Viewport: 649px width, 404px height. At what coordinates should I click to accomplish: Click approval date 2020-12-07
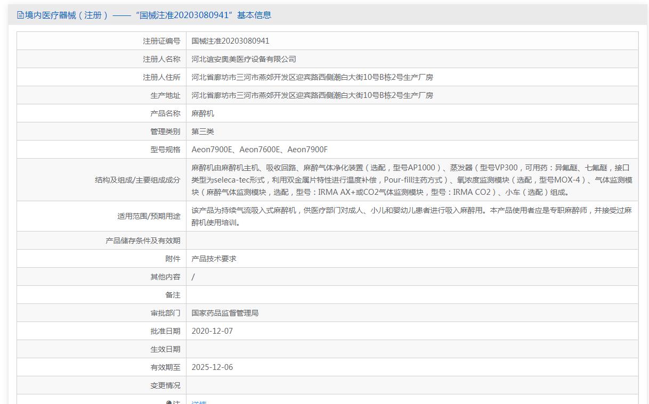pyautogui.click(x=212, y=331)
